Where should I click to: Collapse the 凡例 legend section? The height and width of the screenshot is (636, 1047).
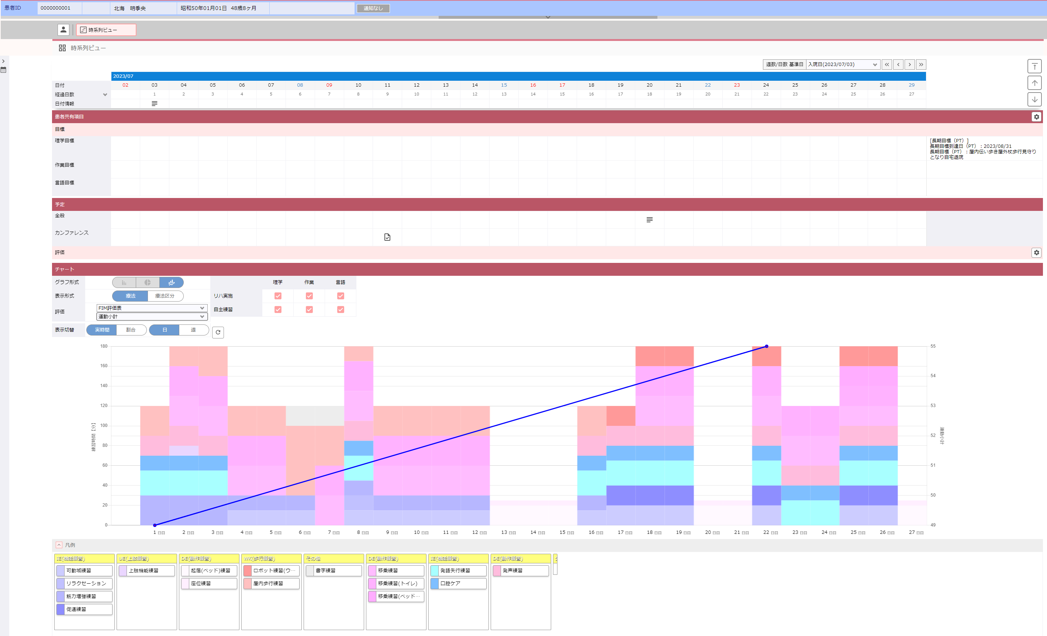(59, 545)
